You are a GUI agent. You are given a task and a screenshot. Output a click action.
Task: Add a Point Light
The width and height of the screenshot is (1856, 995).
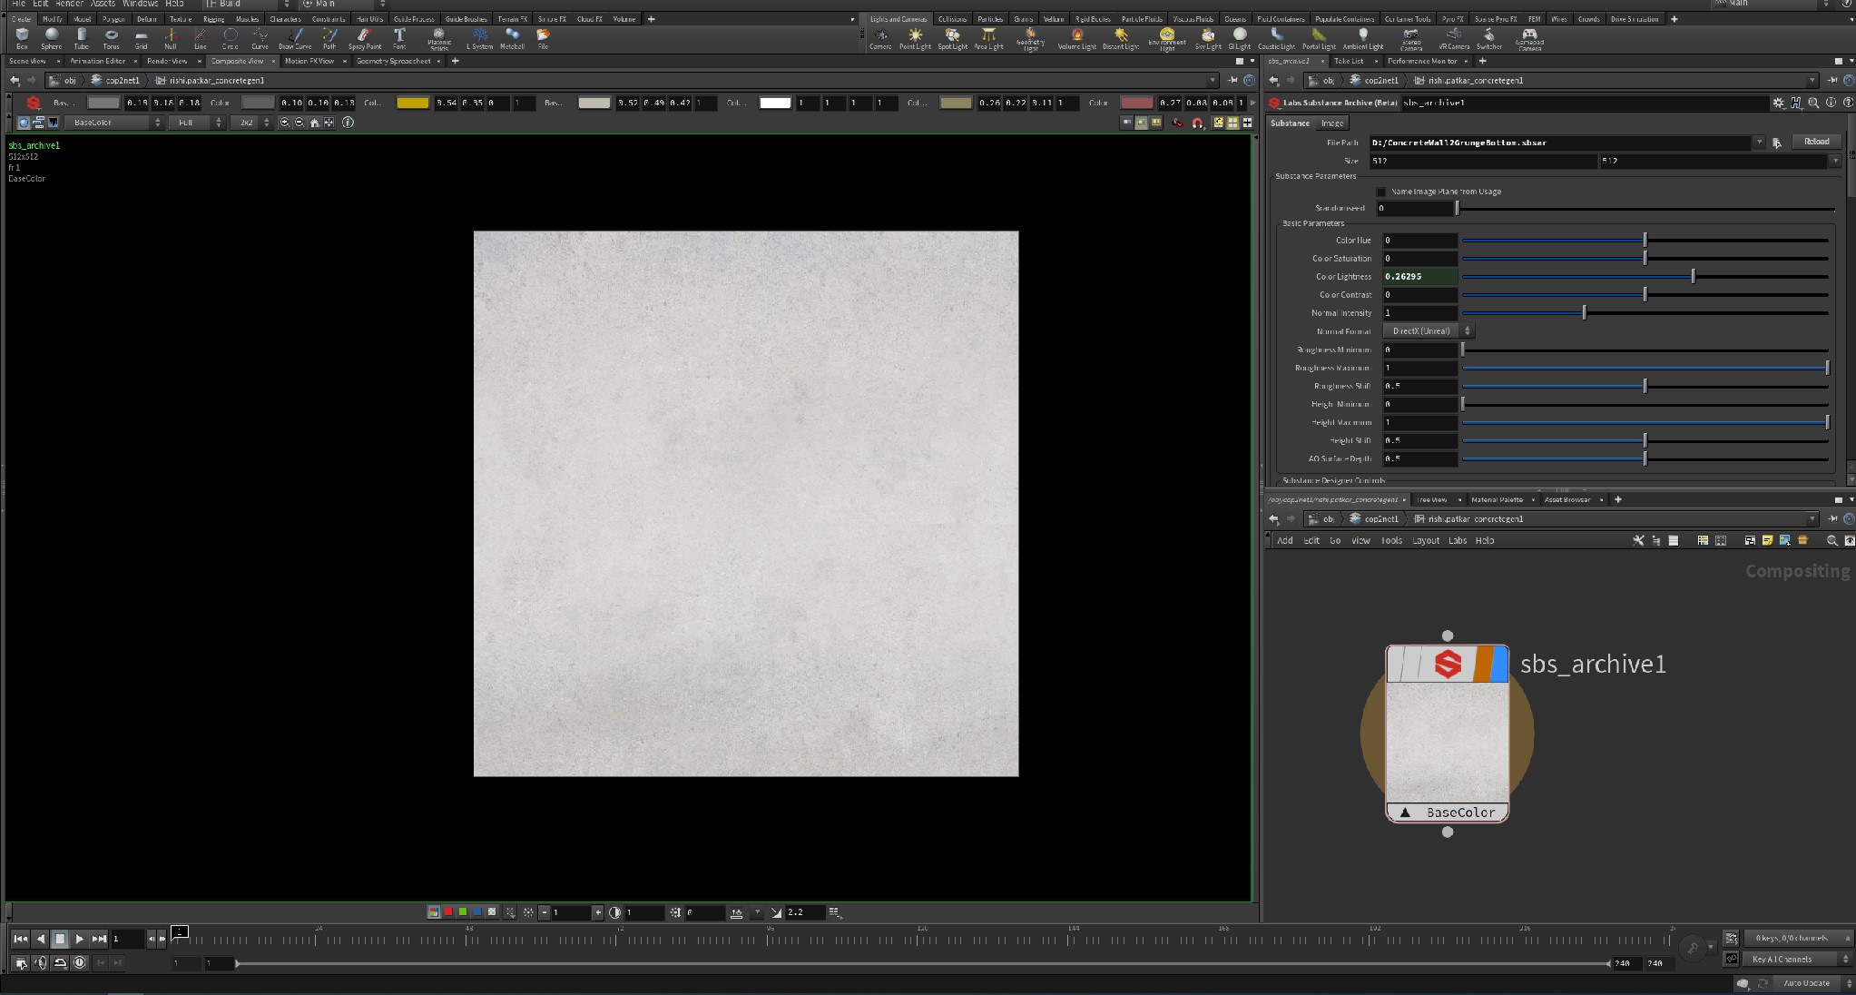(x=915, y=38)
